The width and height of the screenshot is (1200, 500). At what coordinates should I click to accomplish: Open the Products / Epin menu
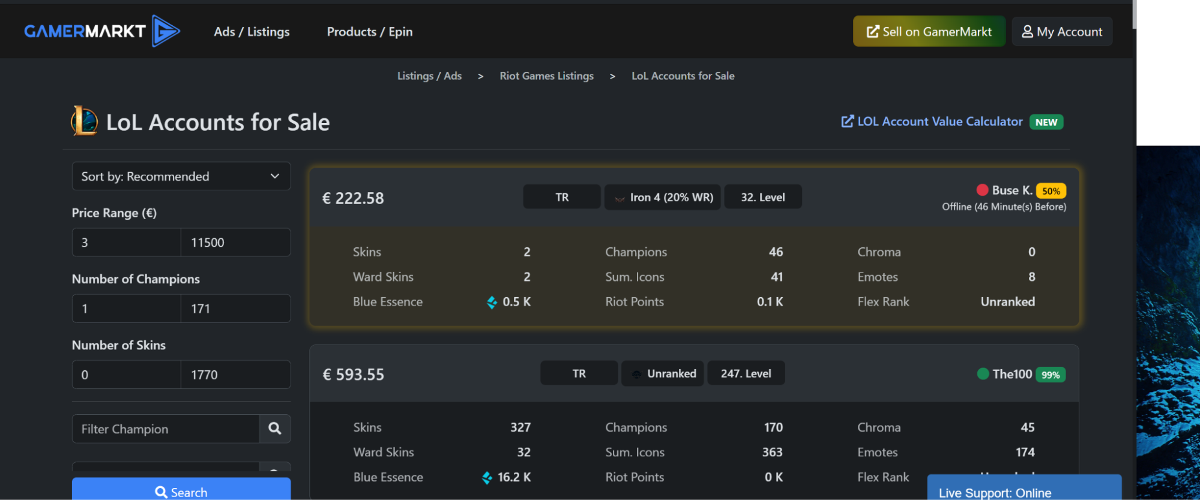point(370,32)
